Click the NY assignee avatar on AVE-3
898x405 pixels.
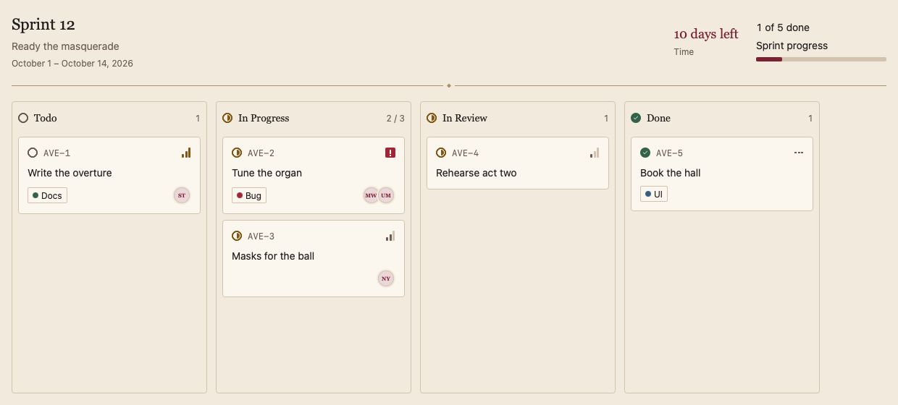click(x=386, y=278)
